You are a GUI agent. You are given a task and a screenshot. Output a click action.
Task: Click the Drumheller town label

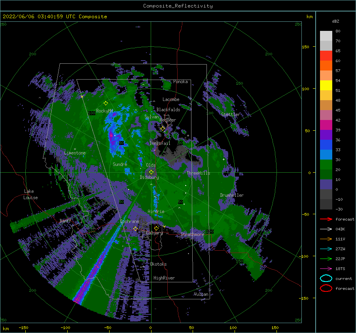(232, 195)
